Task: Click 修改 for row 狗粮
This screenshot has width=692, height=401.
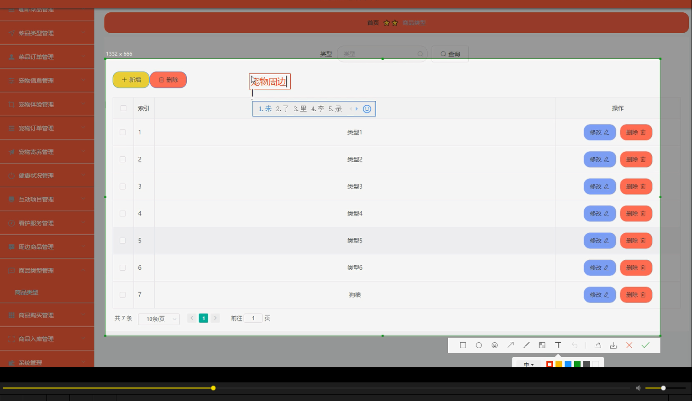Action: click(x=600, y=295)
